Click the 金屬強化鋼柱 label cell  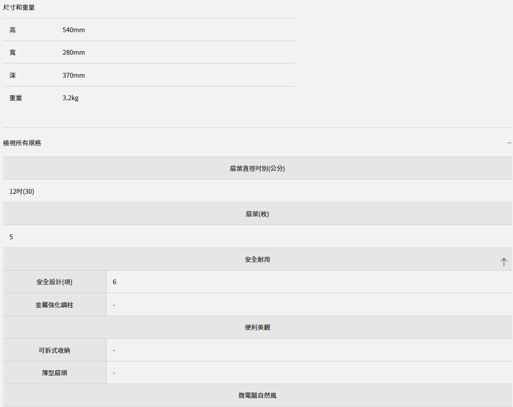[x=54, y=305]
